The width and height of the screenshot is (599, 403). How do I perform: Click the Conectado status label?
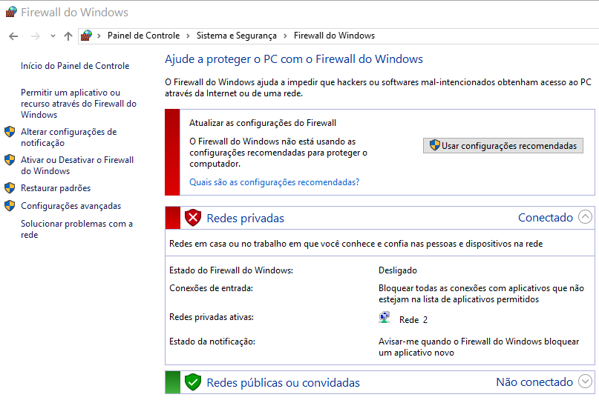[x=546, y=217]
